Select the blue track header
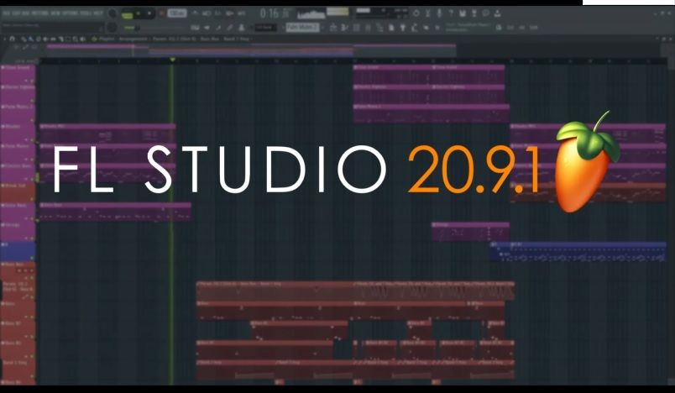 click(x=18, y=251)
